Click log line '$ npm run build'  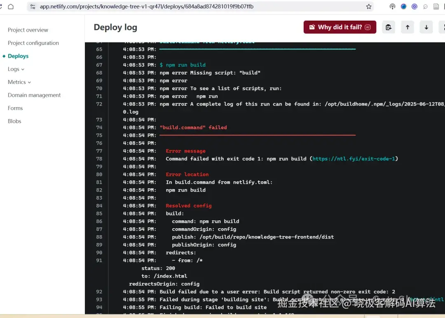coord(183,65)
